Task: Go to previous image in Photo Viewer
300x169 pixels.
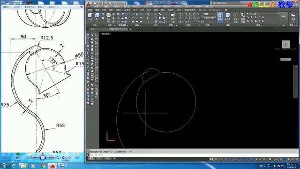Action: click(x=36, y=158)
